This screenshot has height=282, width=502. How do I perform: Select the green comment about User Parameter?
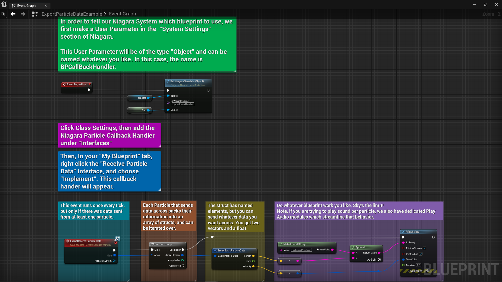147,44
